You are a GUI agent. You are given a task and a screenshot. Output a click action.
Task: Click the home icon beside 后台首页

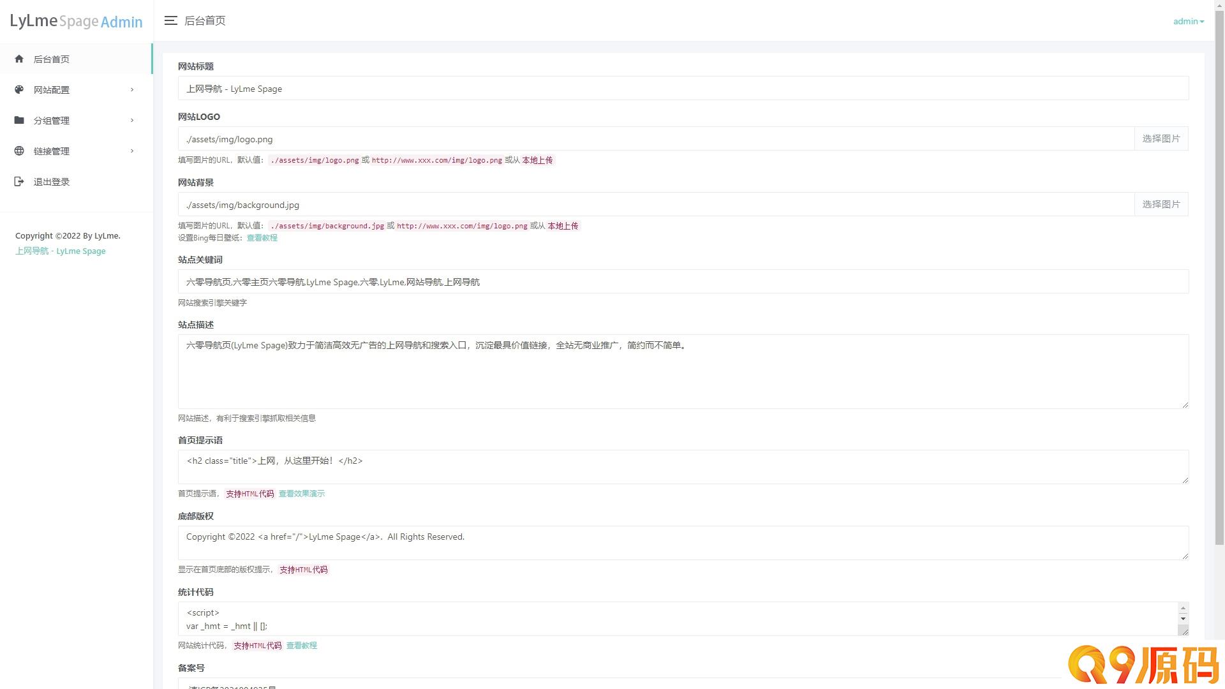[x=19, y=59]
